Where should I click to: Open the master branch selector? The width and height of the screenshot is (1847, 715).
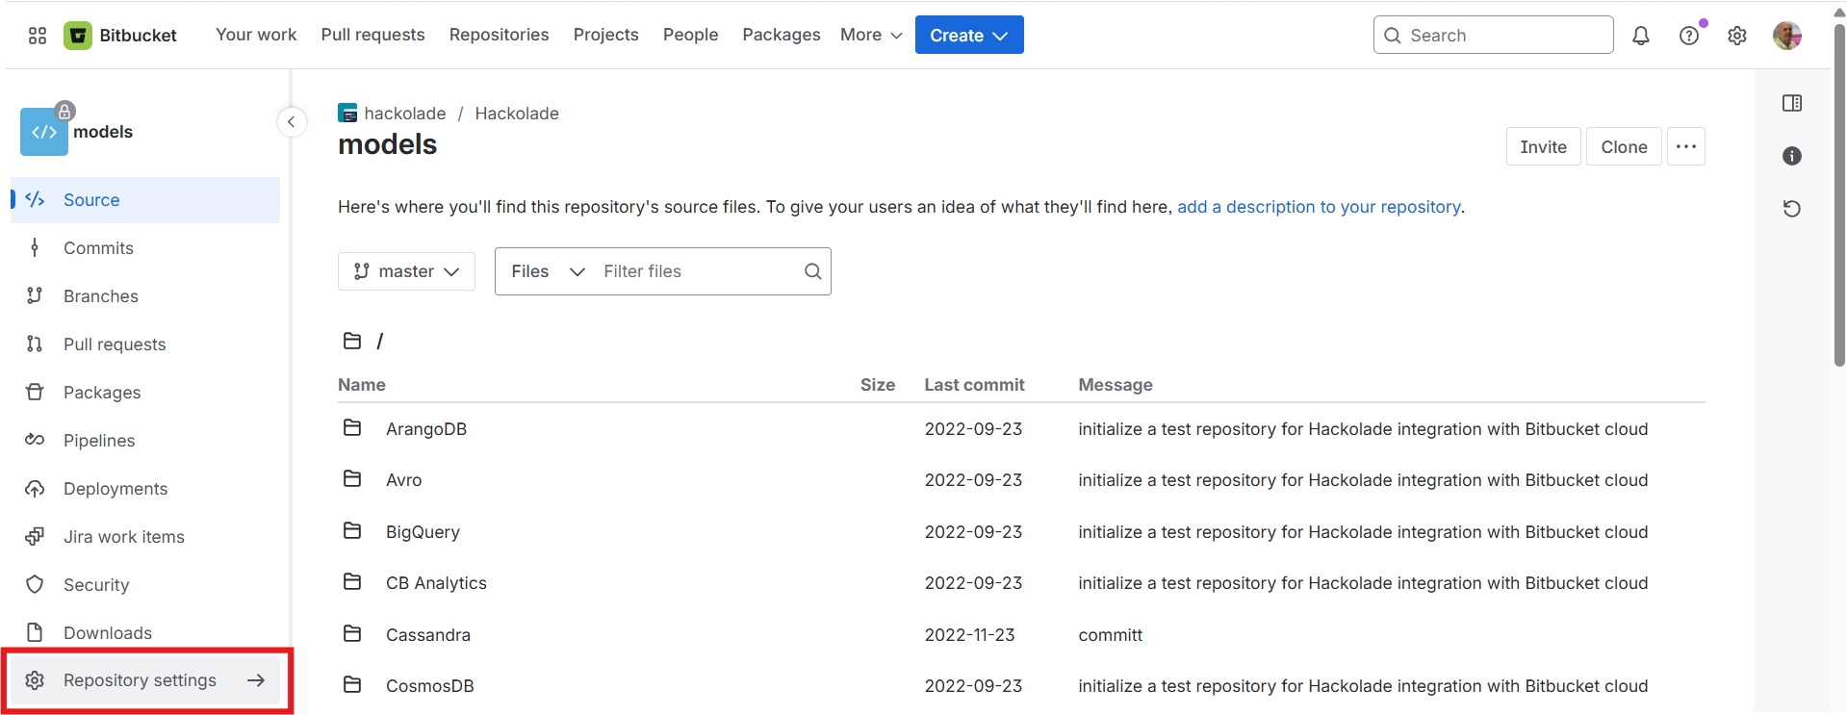click(x=406, y=271)
